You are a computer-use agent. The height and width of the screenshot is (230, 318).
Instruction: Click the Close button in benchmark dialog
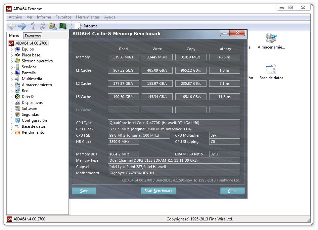click(232, 191)
